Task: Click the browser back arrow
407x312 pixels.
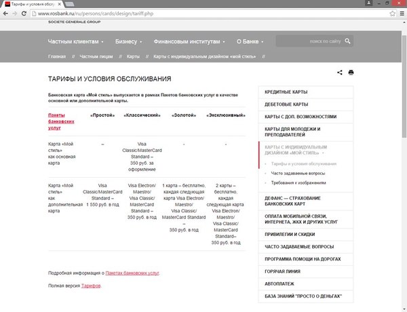Action: [5, 14]
